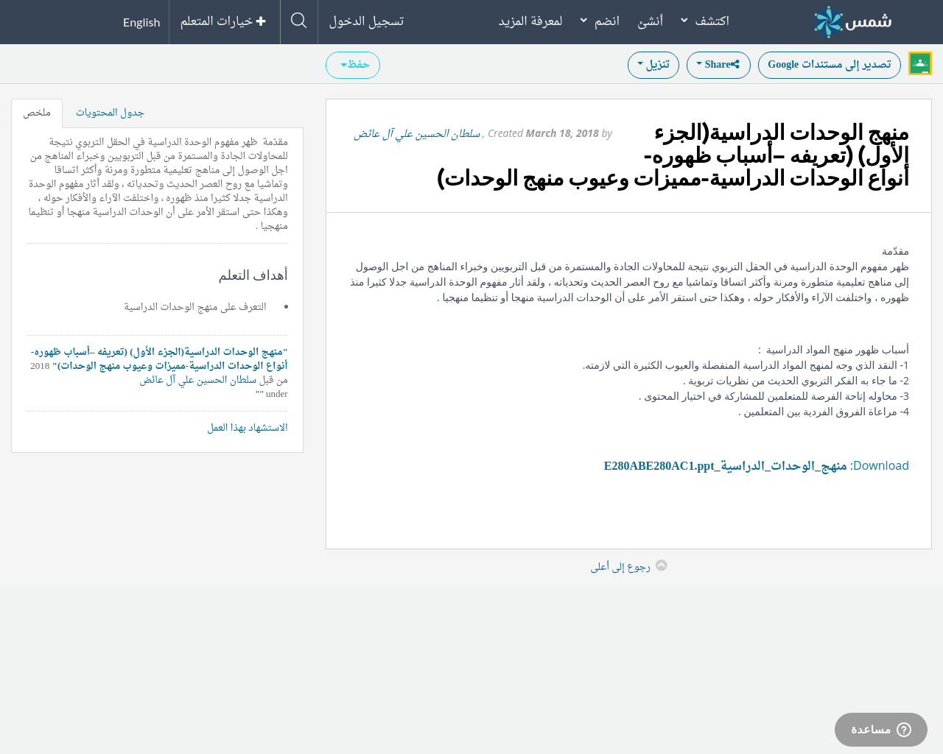This screenshot has height=754, width=943.
Task: Click تسجيل الدخول to sign in
Action: 366,21
